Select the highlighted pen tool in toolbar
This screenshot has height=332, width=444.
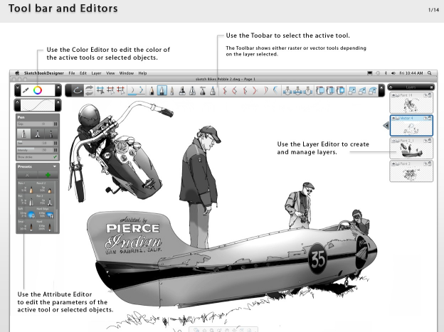[x=162, y=90]
